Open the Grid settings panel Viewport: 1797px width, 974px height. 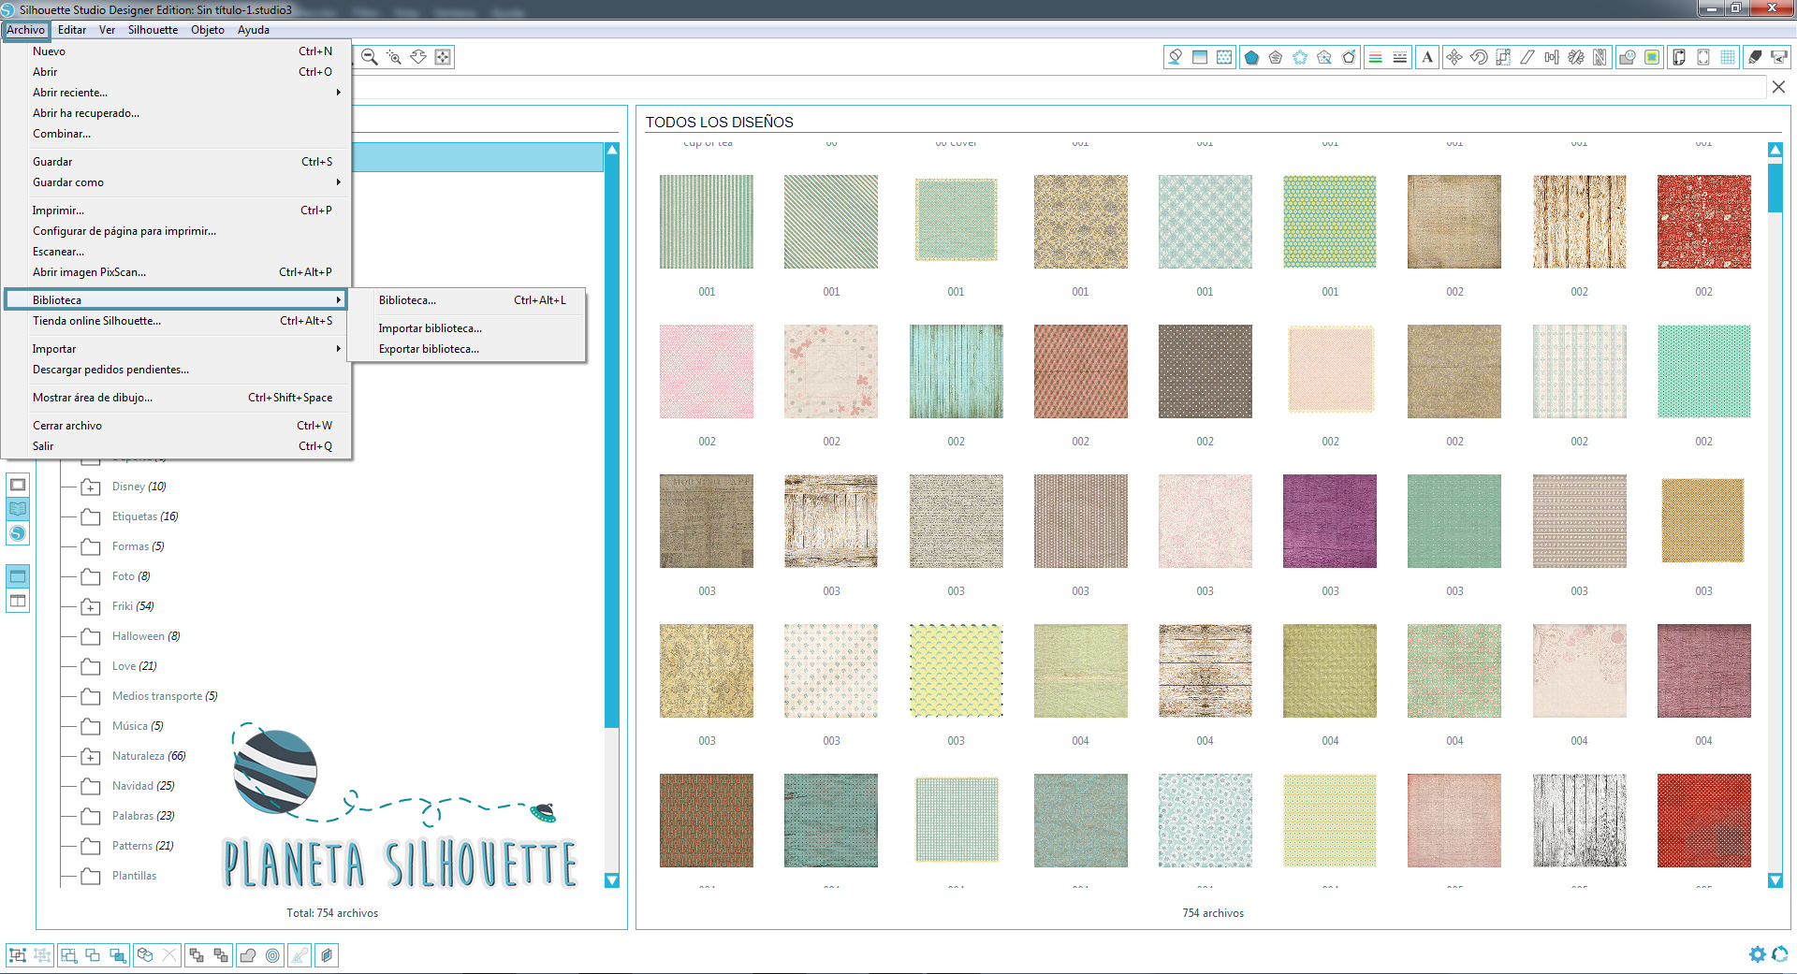click(1728, 57)
